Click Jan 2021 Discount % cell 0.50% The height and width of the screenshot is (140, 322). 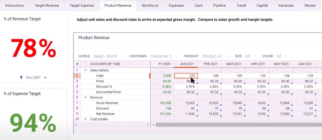point(186,87)
